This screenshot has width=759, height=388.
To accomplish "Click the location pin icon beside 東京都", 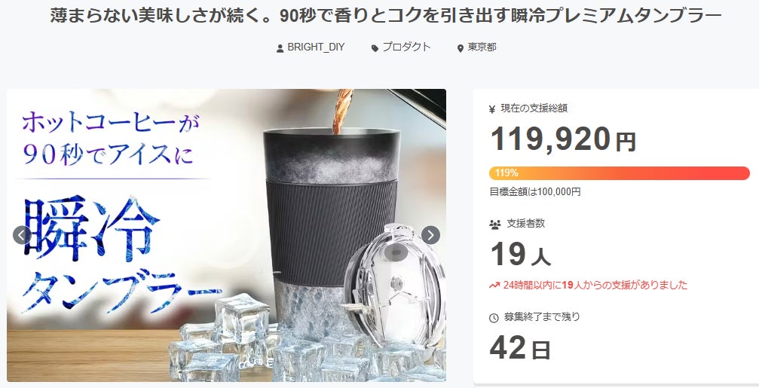I will pyautogui.click(x=461, y=48).
